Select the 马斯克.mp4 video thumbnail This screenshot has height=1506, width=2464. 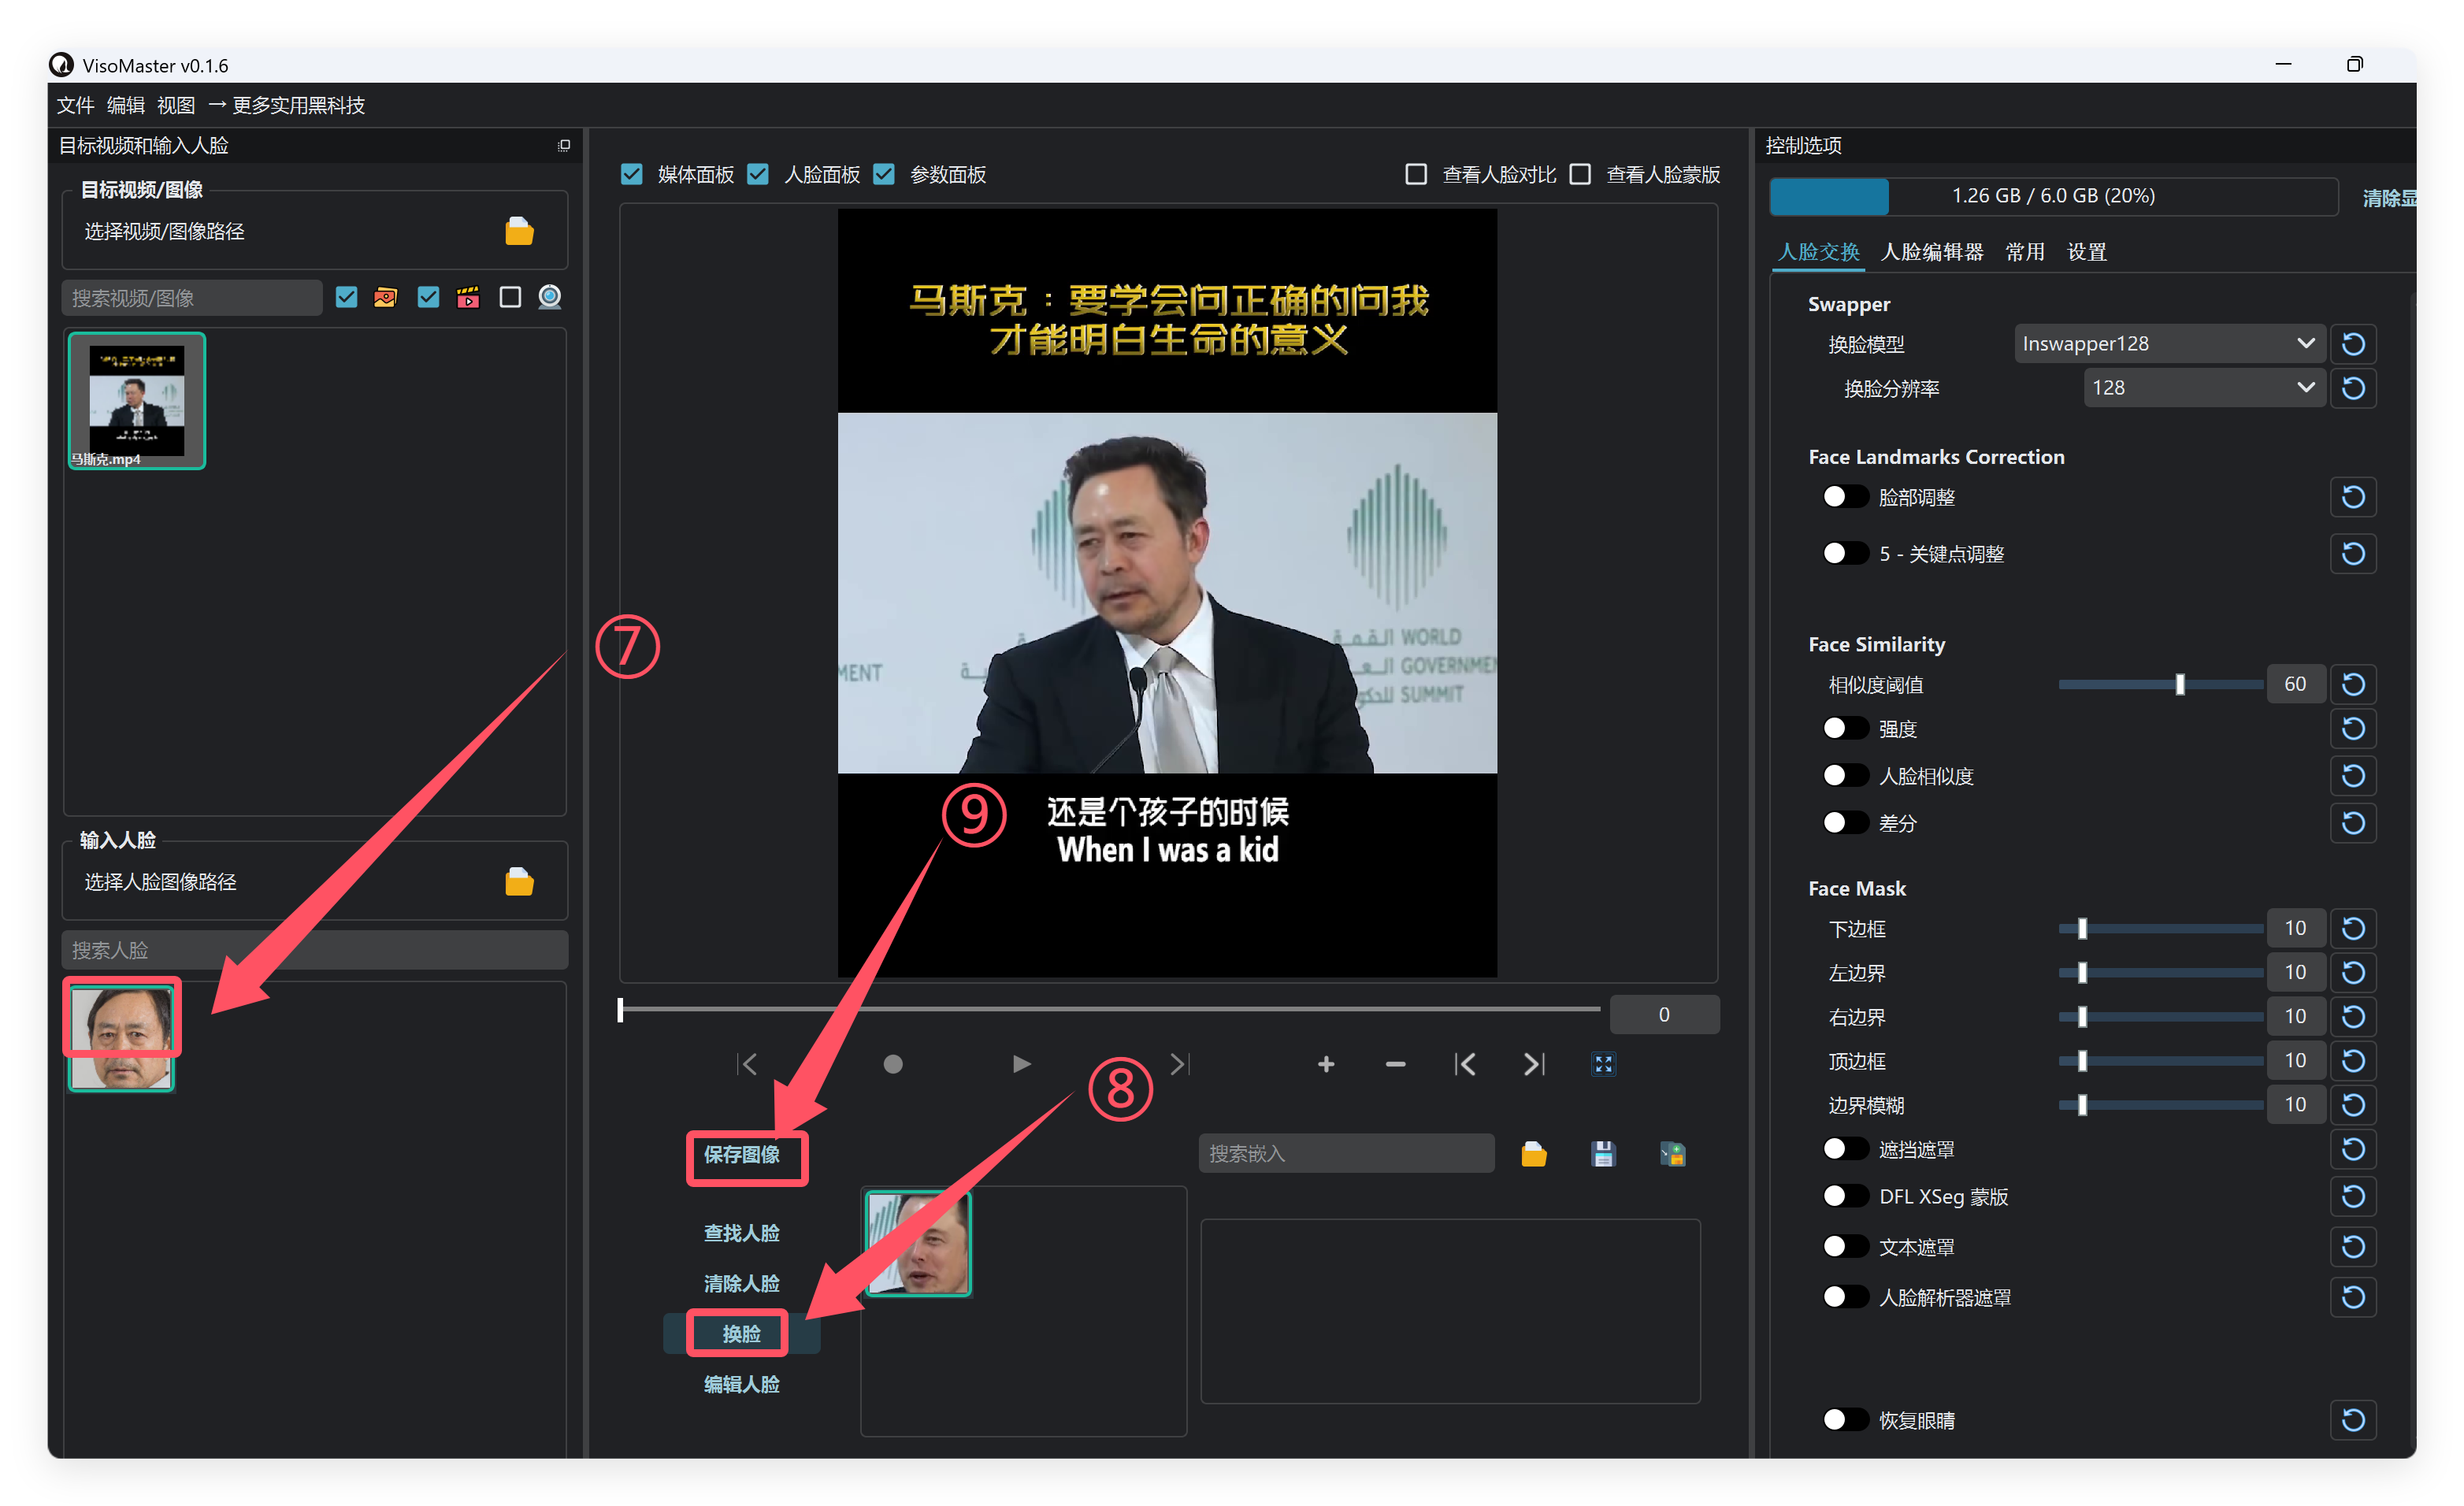tap(137, 401)
